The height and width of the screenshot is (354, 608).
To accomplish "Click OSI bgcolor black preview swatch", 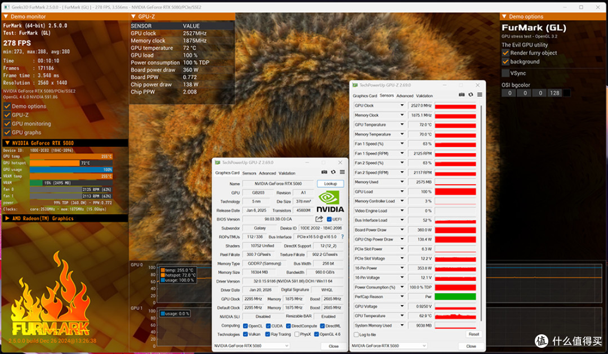I will (567, 93).
